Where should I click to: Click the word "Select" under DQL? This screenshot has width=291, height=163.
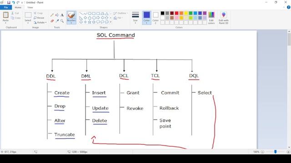tap(205, 92)
